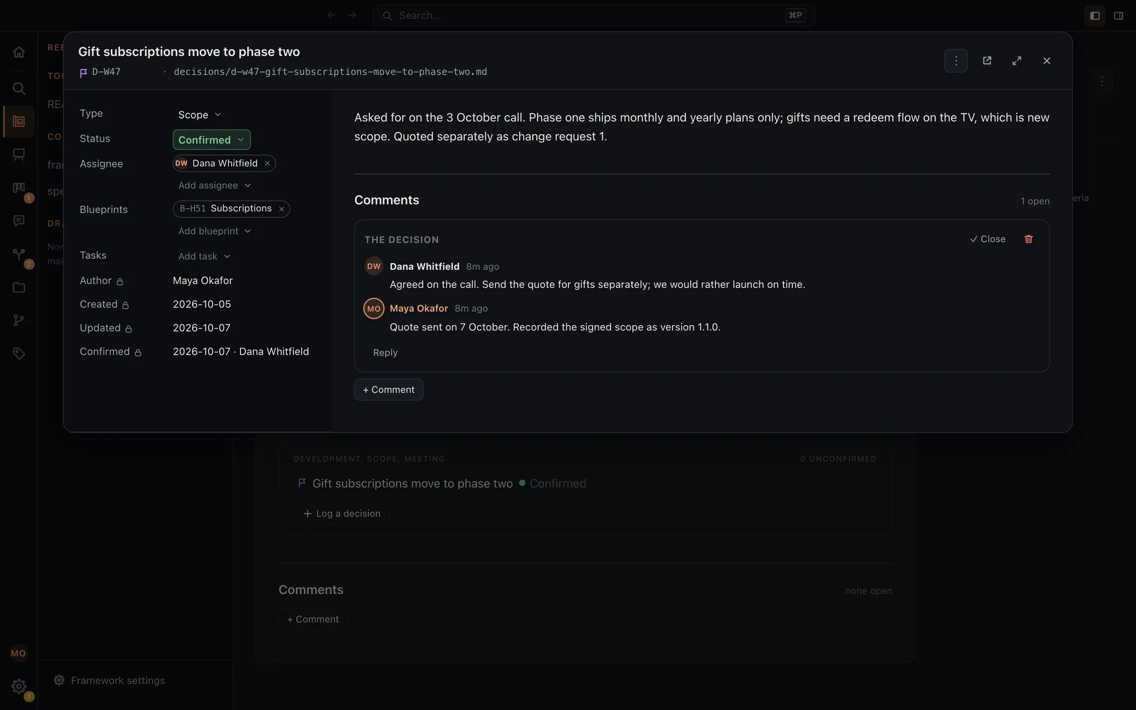Click Gift subscriptions decision row in background
This screenshot has width=1136, height=710.
(x=443, y=483)
